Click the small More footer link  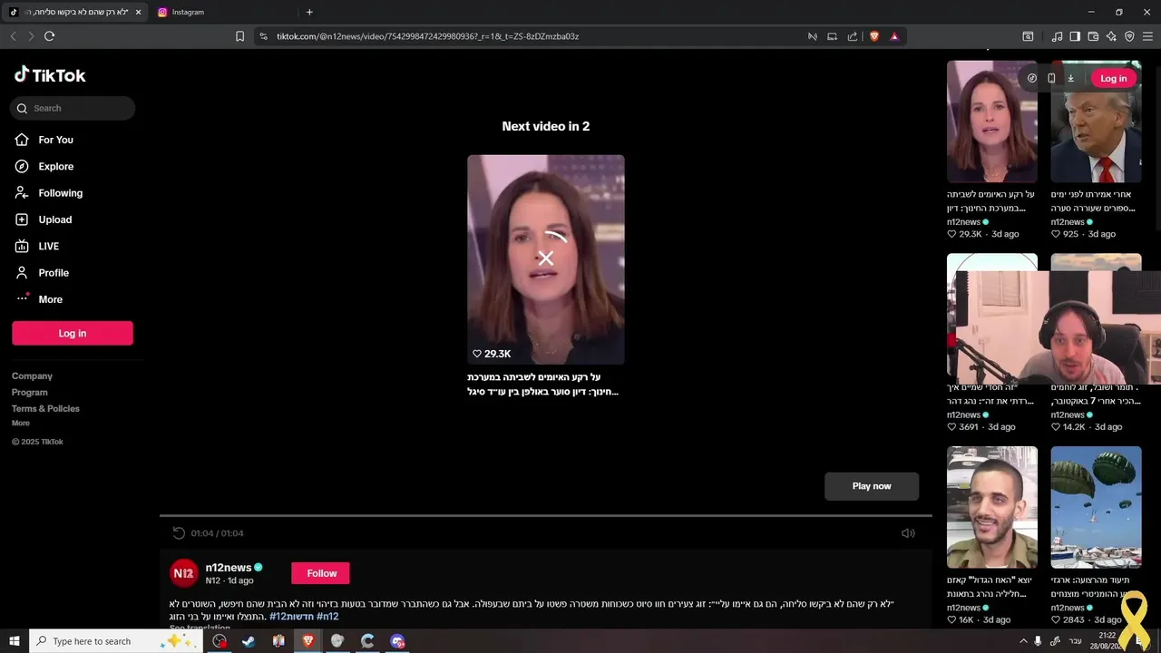21,424
